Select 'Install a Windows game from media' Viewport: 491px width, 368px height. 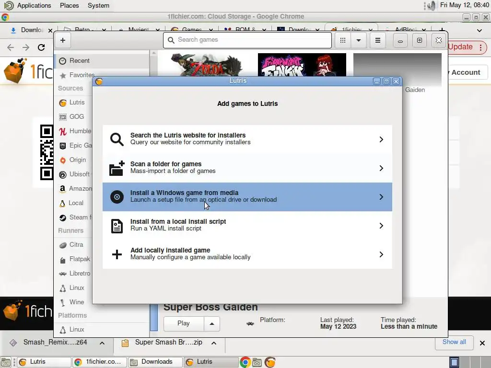tap(247, 196)
